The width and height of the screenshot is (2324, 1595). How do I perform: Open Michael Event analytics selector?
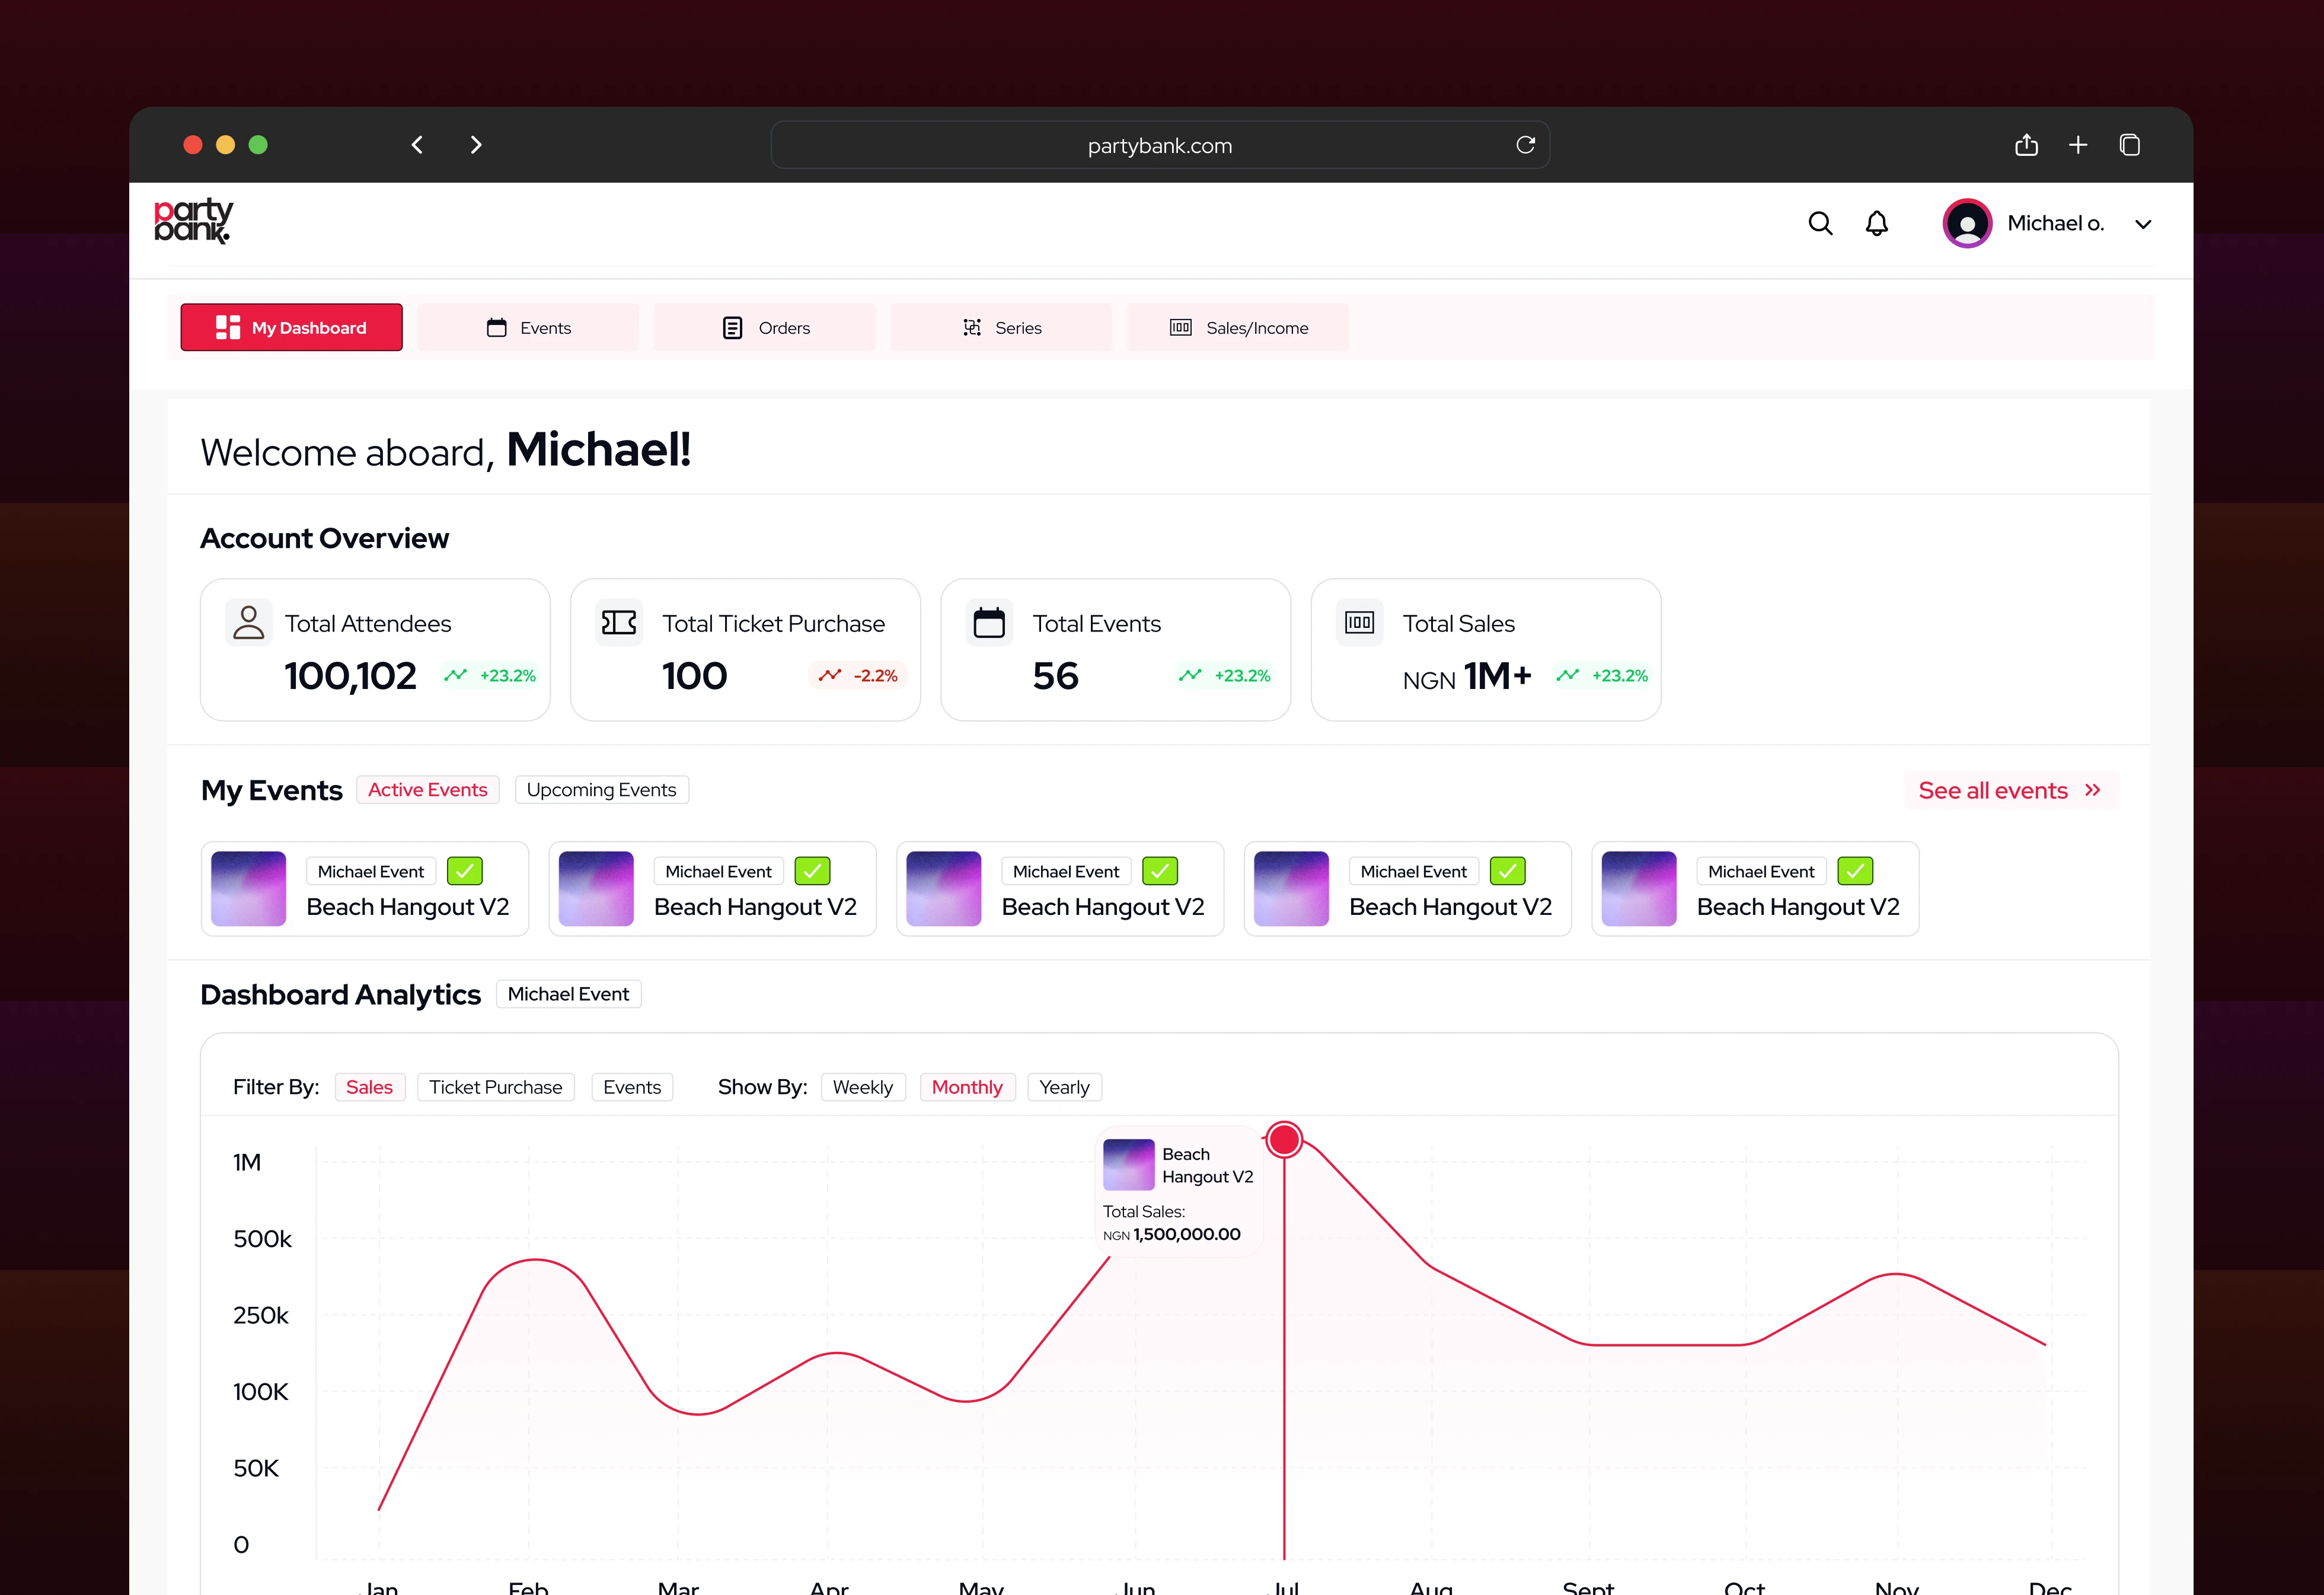(x=568, y=994)
